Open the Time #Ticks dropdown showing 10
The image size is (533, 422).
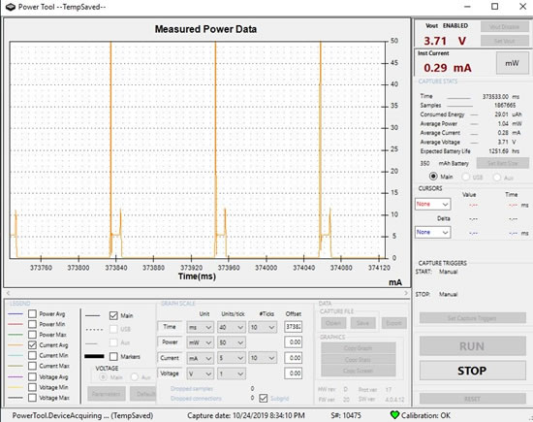tap(263, 327)
